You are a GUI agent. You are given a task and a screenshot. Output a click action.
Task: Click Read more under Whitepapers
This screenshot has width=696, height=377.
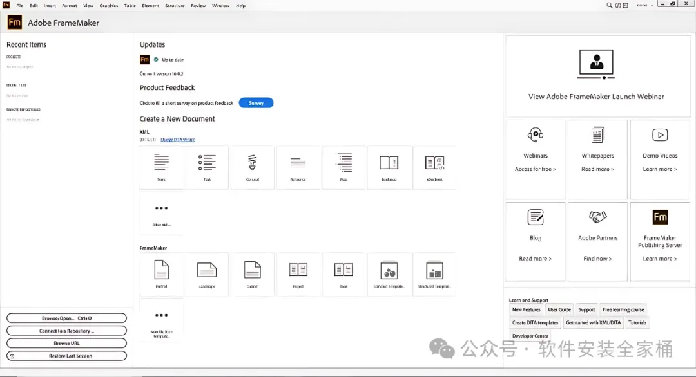[x=598, y=169]
